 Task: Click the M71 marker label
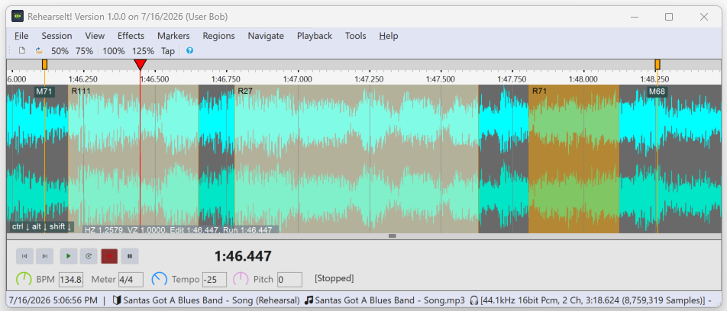(x=44, y=91)
